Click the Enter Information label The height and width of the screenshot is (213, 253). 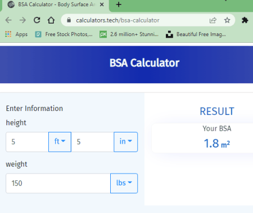pos(34,108)
